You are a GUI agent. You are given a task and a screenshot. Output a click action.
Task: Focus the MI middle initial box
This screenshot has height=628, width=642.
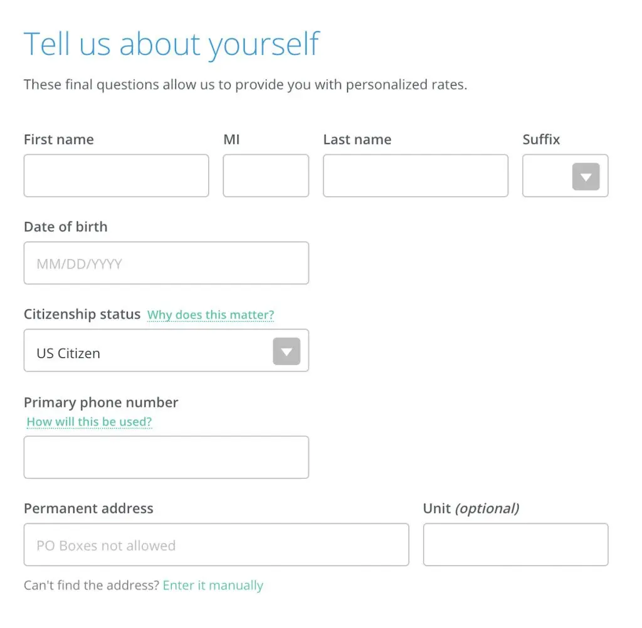266,176
